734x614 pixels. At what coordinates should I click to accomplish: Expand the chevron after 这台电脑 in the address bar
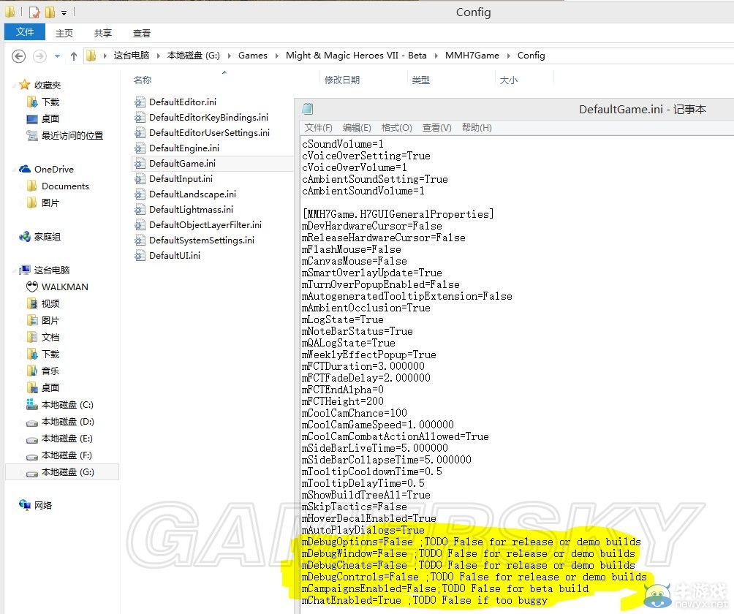coord(158,56)
